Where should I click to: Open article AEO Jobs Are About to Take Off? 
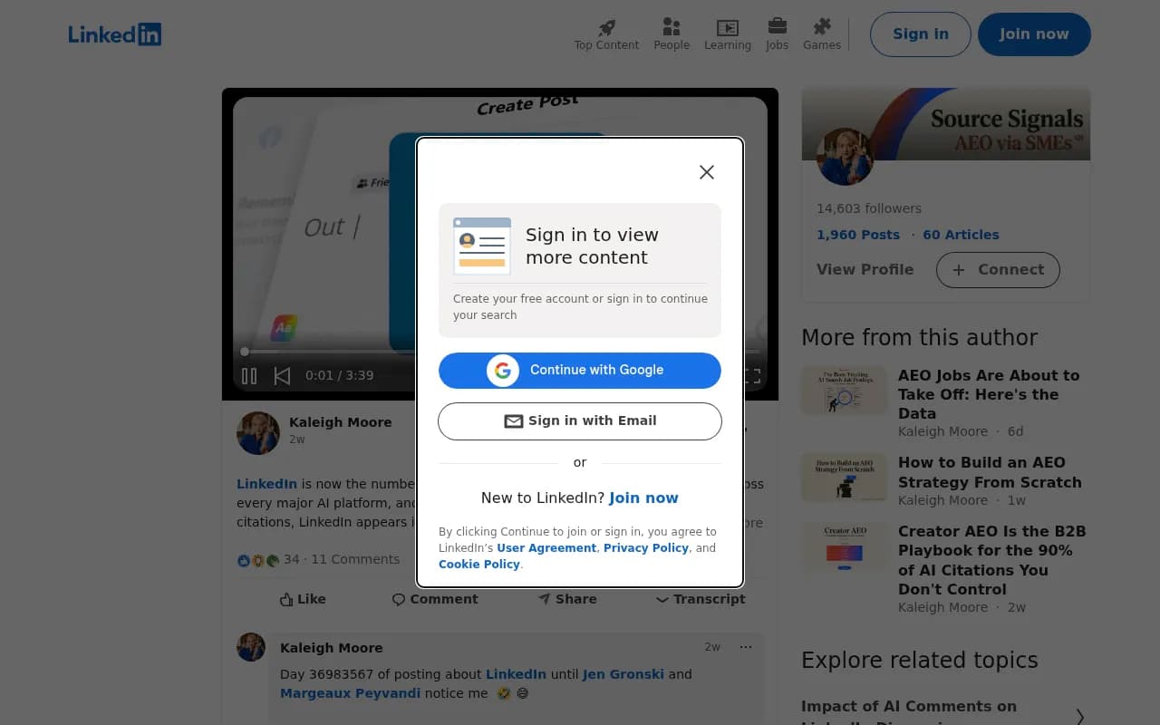989,394
